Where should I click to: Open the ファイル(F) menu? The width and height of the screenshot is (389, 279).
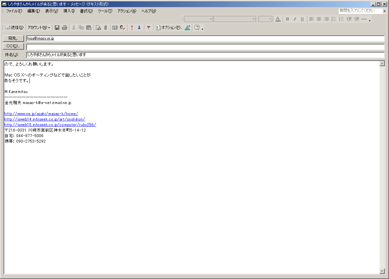(14, 11)
